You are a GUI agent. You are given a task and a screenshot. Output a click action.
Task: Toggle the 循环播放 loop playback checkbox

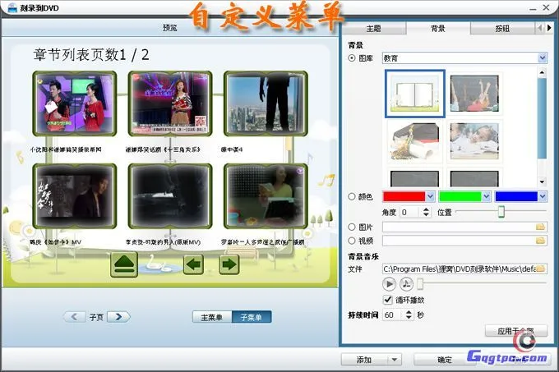[389, 300]
